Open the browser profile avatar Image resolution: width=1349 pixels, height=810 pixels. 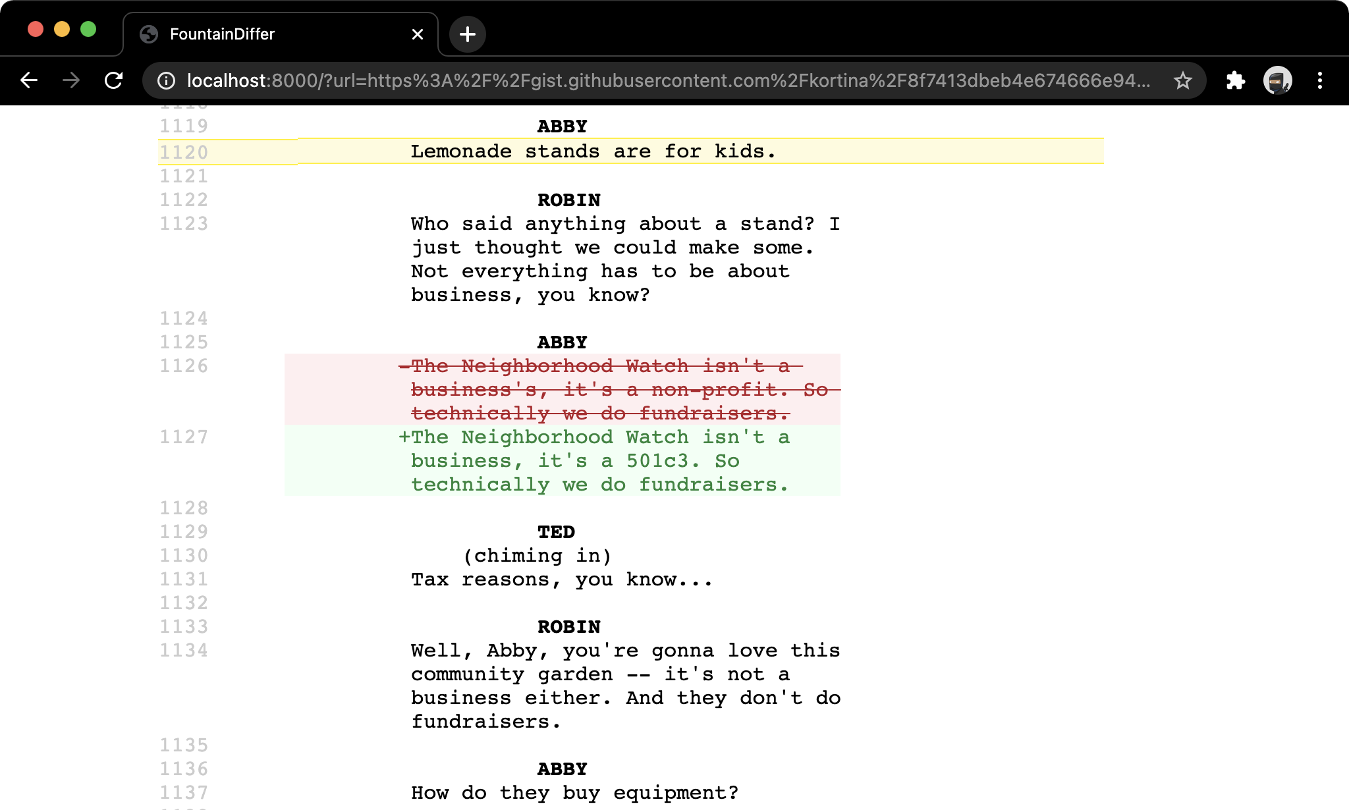[1278, 80]
